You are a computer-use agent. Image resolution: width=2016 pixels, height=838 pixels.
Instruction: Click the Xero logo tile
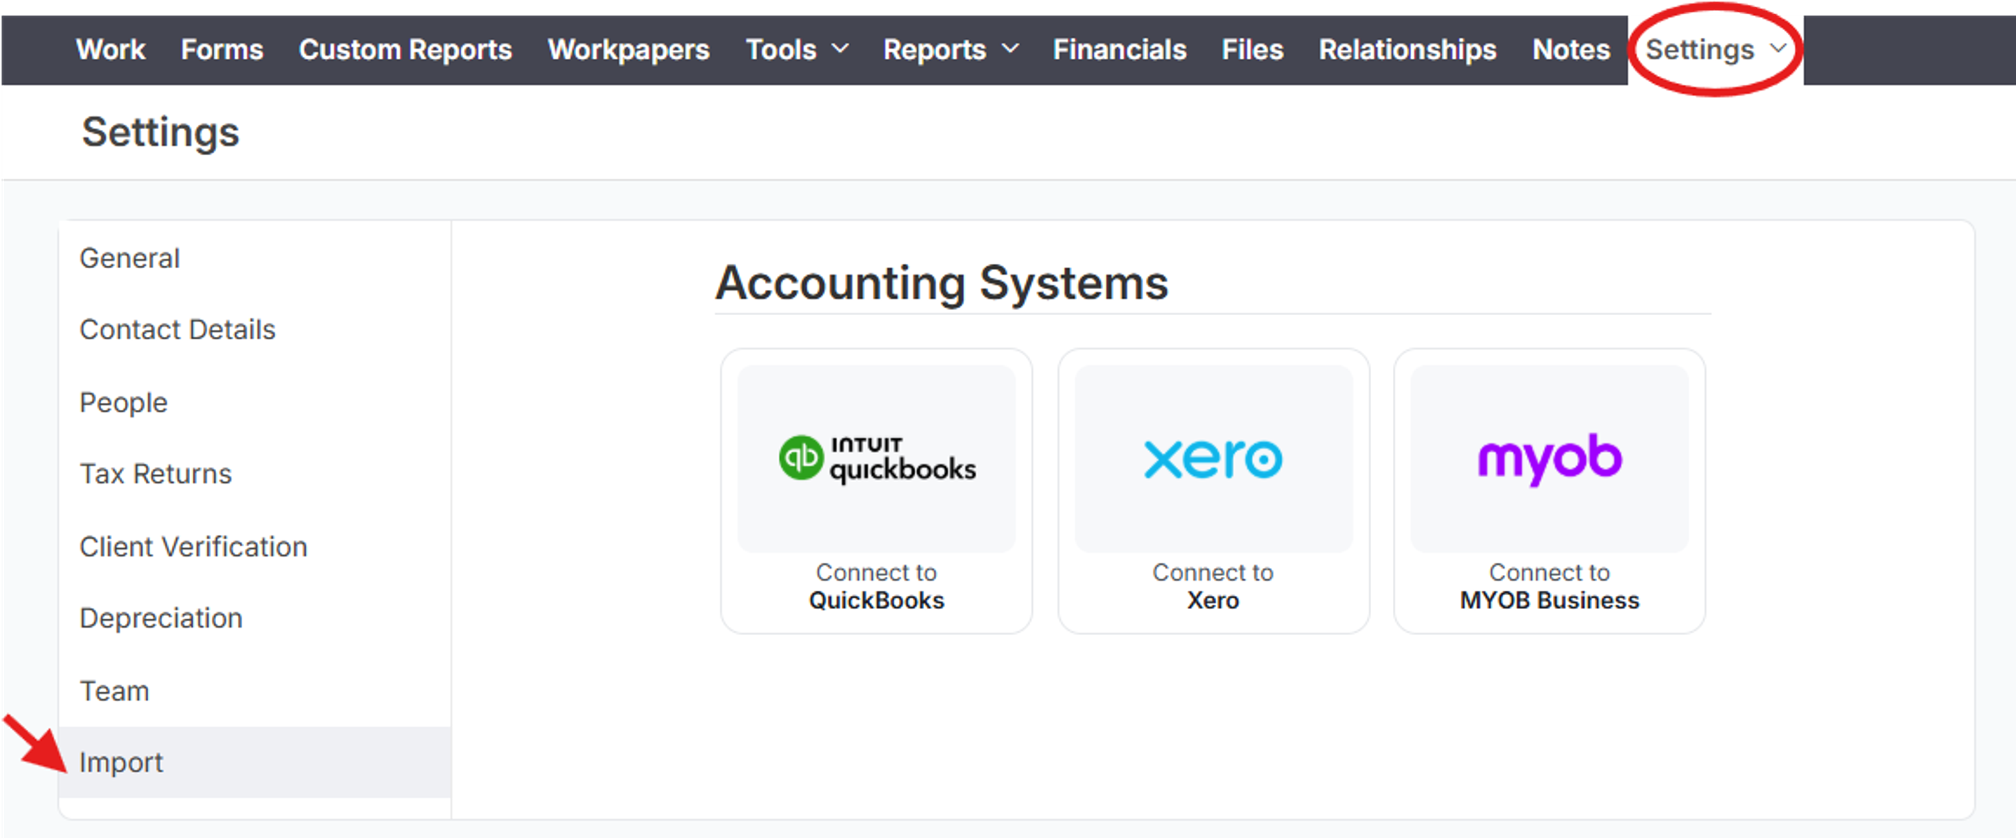pos(1213,458)
